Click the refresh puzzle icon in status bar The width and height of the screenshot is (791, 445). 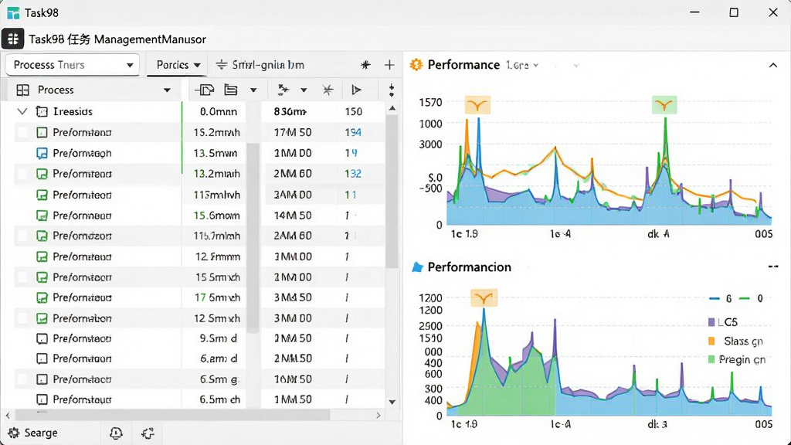click(148, 433)
